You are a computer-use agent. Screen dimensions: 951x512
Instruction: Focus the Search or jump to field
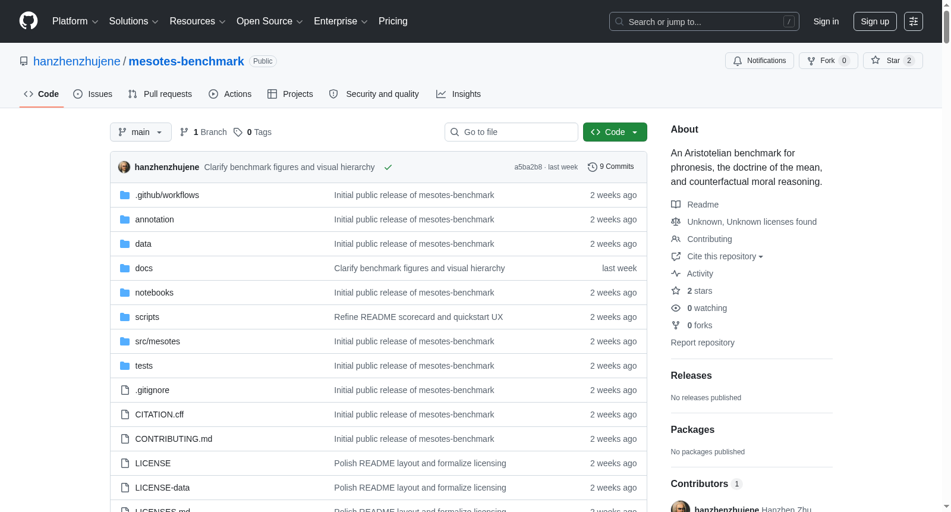pyautogui.click(x=704, y=21)
